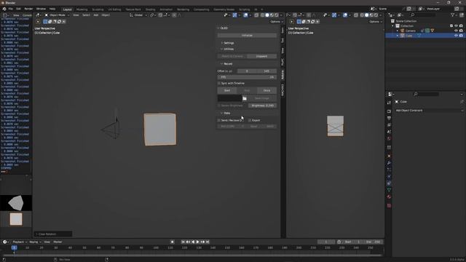The width and height of the screenshot is (466, 262).
Task: Click the Start record button
Action: click(227, 90)
